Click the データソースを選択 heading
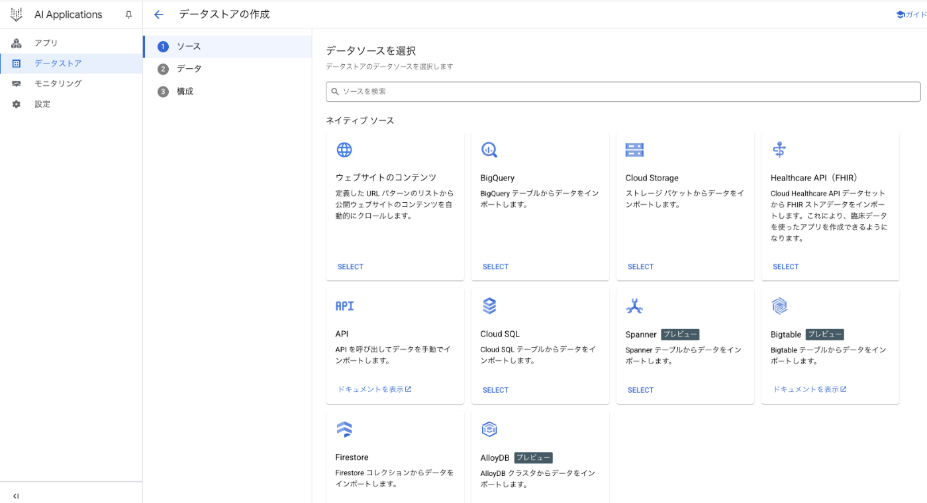The height and width of the screenshot is (503, 927). [x=371, y=51]
